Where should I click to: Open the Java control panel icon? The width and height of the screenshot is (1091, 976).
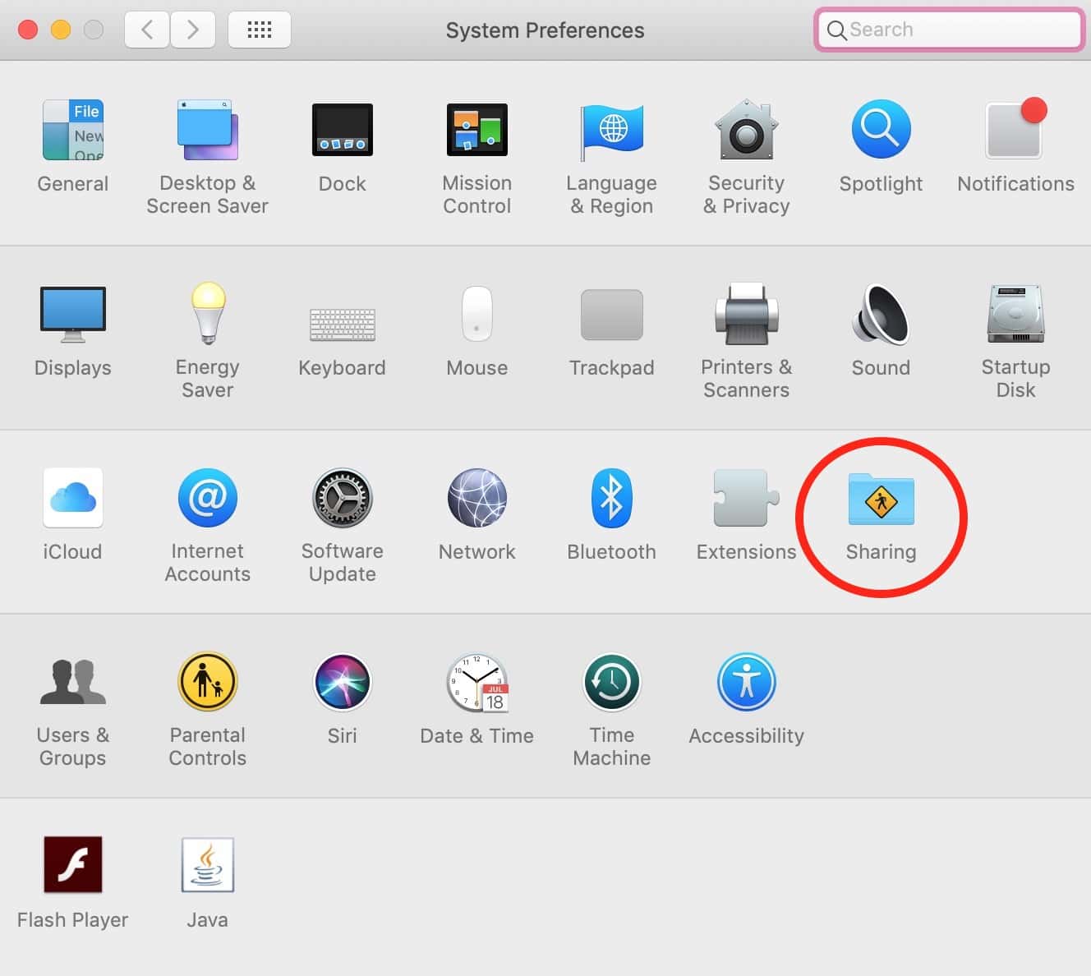click(207, 866)
